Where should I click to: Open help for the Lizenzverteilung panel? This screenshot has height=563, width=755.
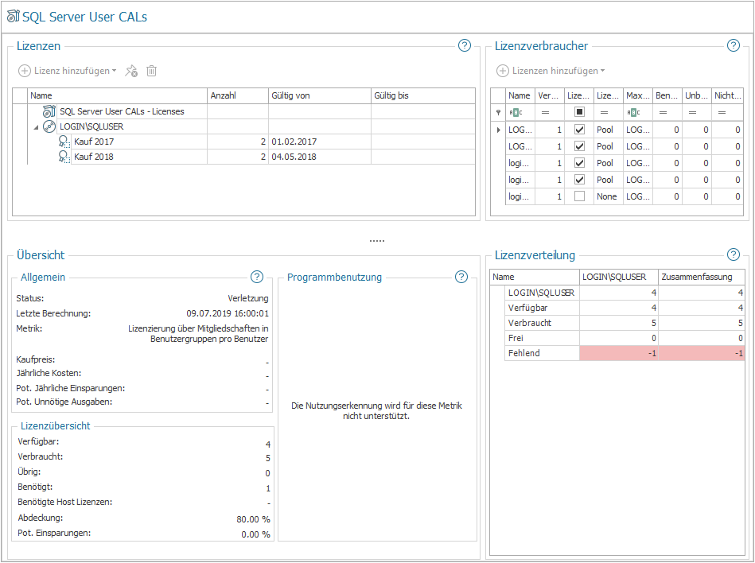click(x=733, y=254)
